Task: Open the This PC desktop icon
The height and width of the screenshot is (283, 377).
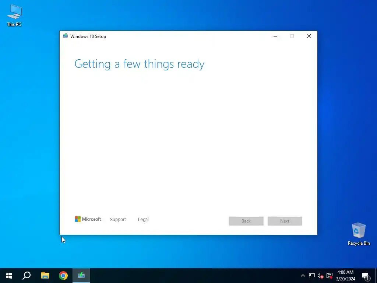Action: [x=14, y=15]
